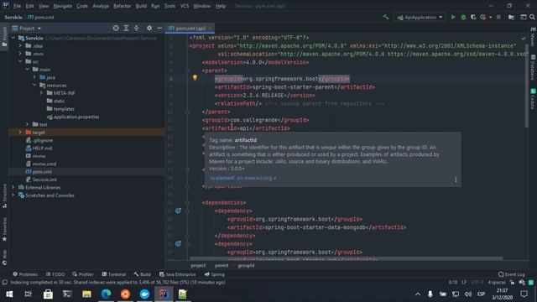Open the Maven tool window on right edge
Image resolution: width=537 pixels, height=302 pixels.
click(x=533, y=37)
